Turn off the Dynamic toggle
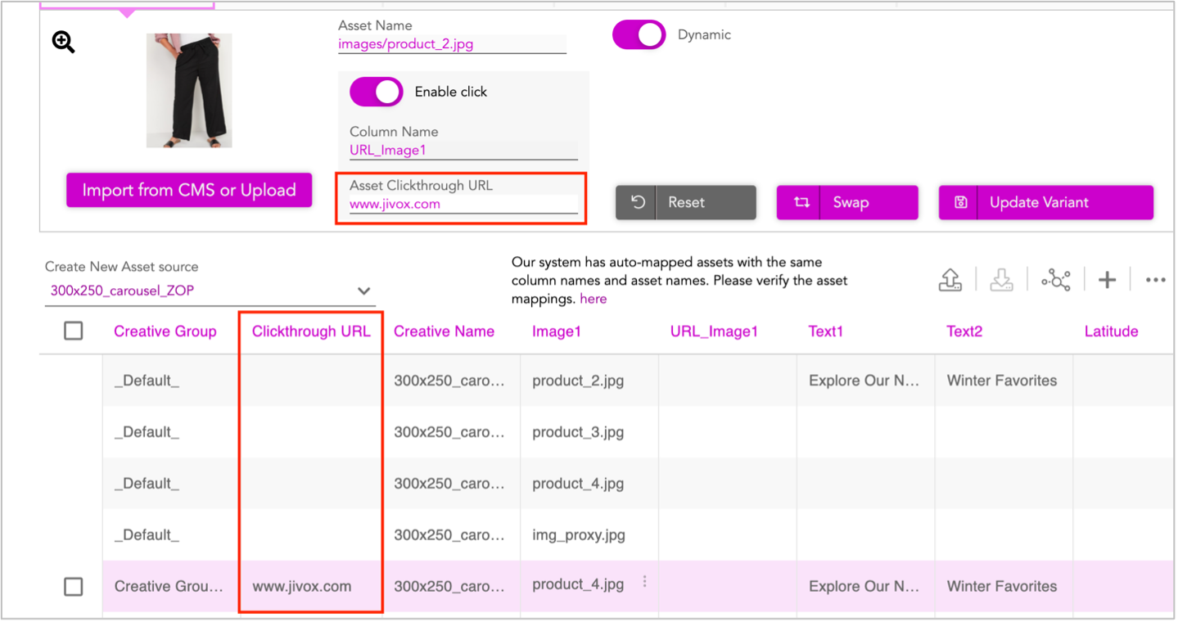Viewport: 1178px width, 622px height. point(639,35)
